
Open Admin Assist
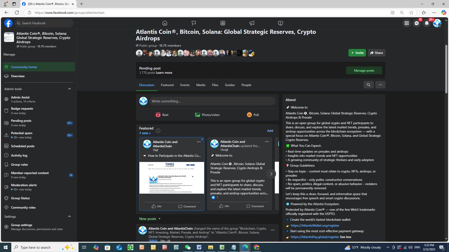click(x=39, y=99)
